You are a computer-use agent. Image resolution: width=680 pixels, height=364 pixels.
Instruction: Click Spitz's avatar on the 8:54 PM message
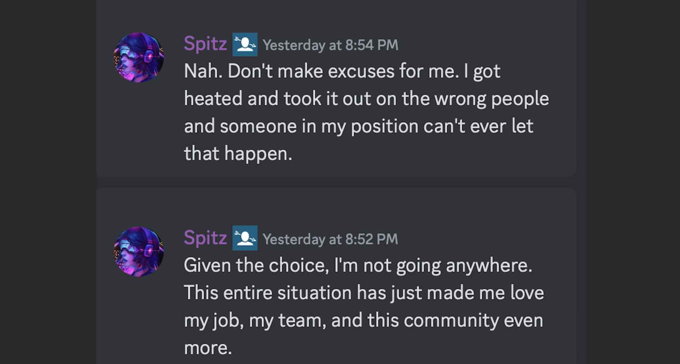pyautogui.click(x=139, y=57)
